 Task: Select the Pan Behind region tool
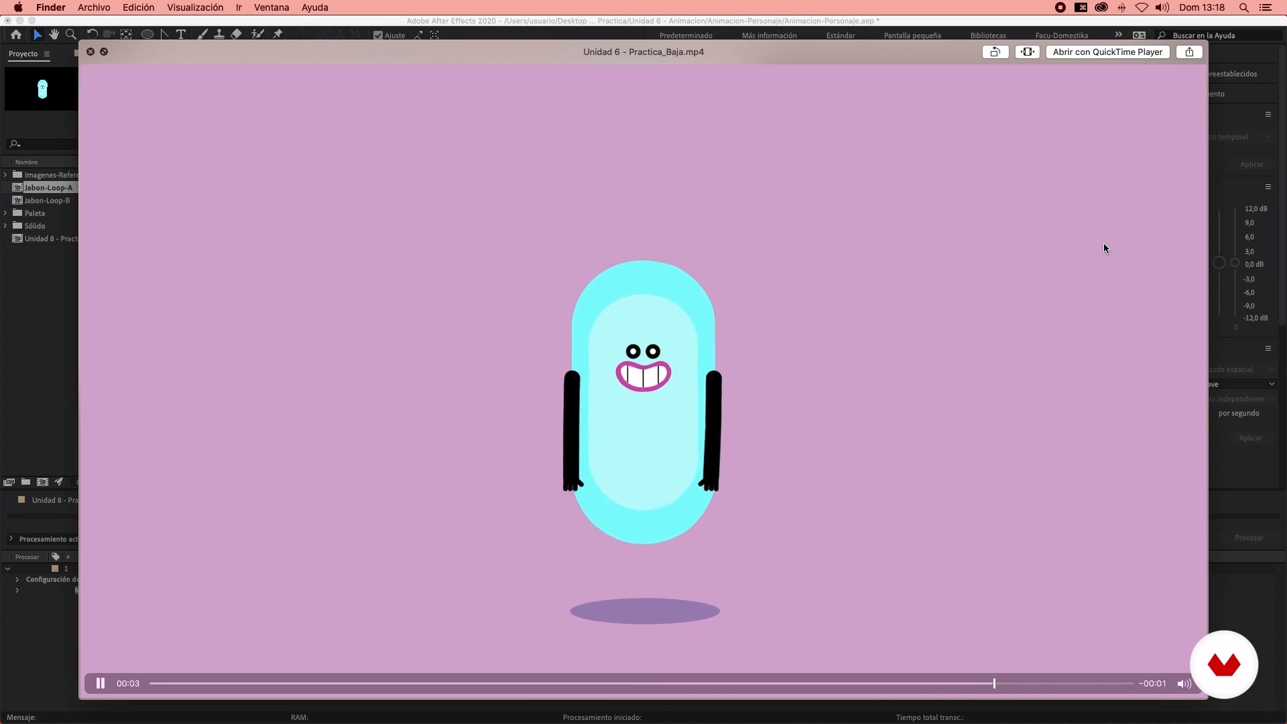(126, 35)
